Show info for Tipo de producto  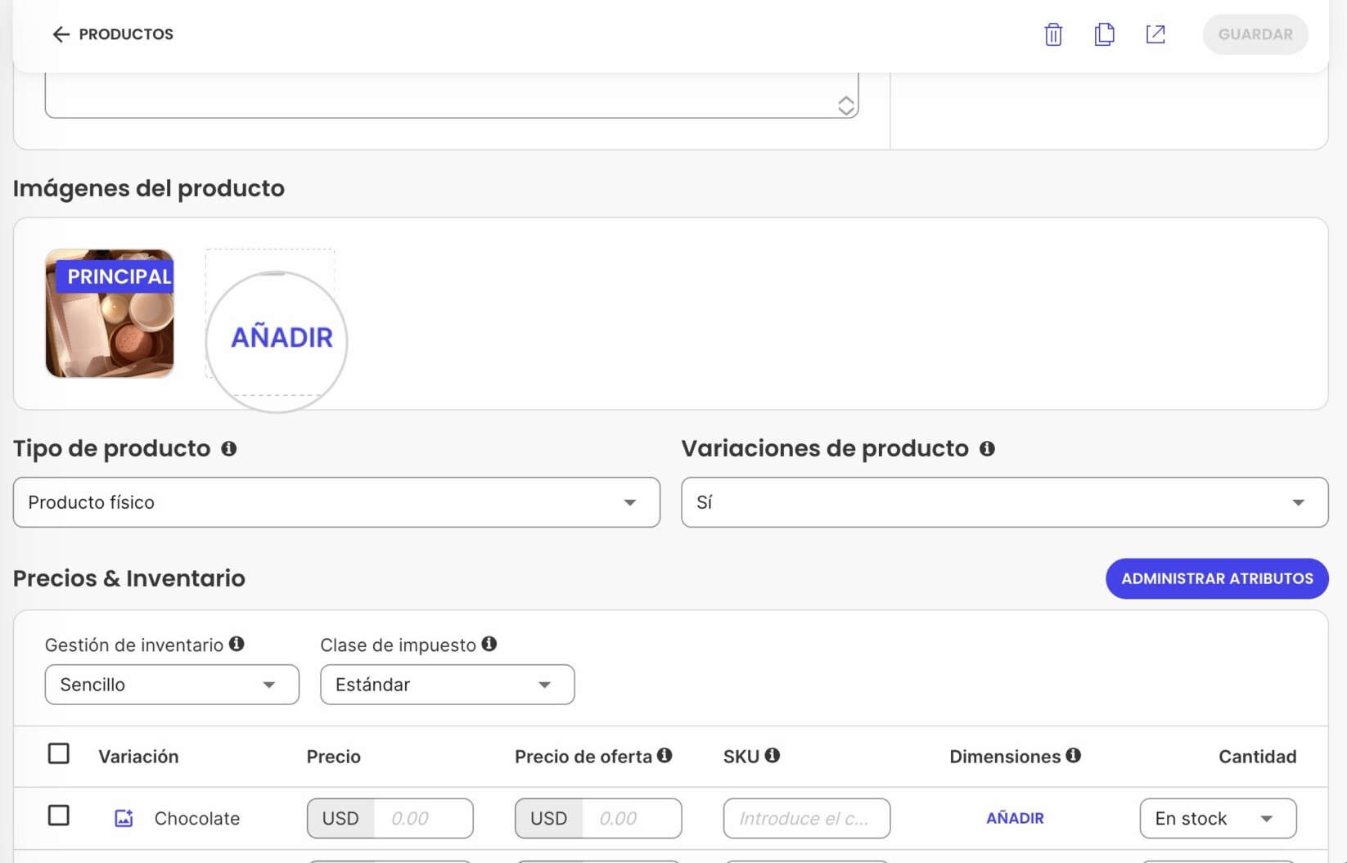pos(229,448)
